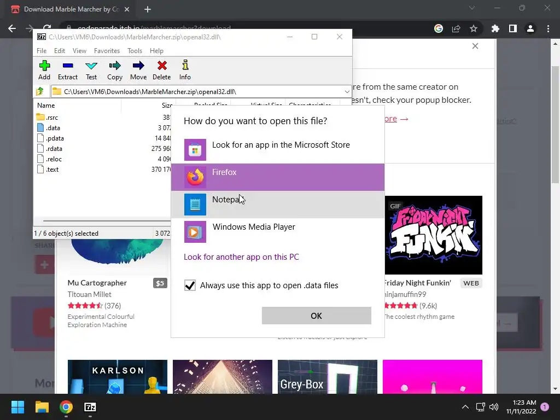Open the Tools menu in 7-Zip
This screenshot has width=560, height=420.
click(135, 51)
